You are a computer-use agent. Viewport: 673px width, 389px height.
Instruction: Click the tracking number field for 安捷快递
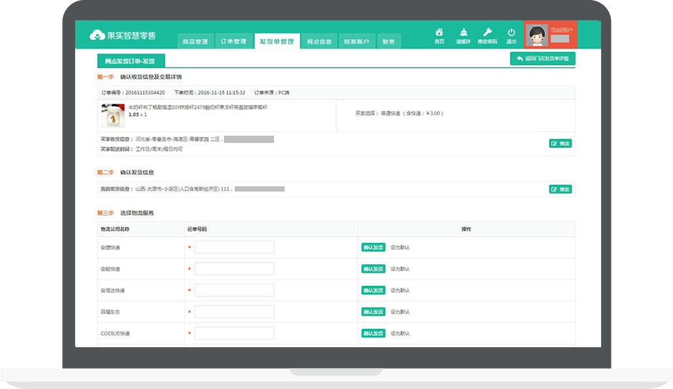[x=234, y=247]
